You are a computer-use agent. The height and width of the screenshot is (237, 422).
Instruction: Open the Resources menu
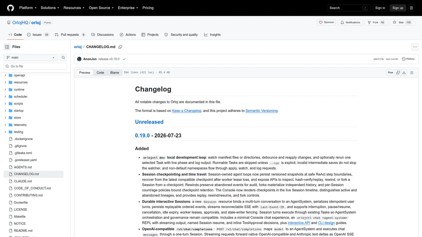coord(74,8)
